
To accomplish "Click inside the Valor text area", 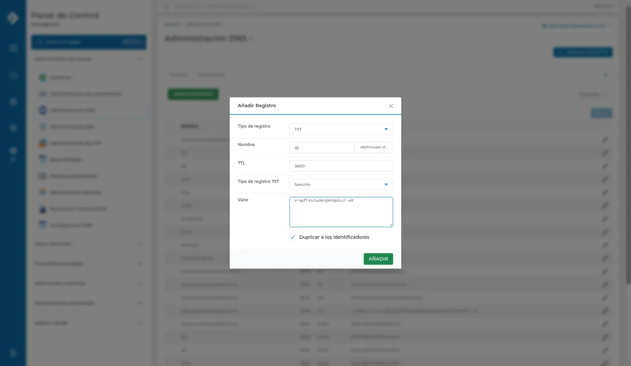I will click(341, 212).
